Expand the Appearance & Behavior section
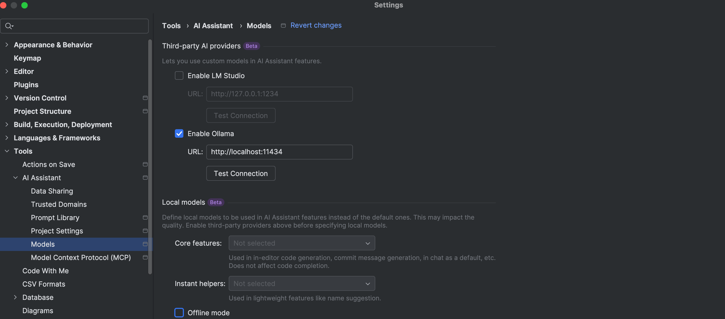The height and width of the screenshot is (319, 725). pyautogui.click(x=7, y=45)
